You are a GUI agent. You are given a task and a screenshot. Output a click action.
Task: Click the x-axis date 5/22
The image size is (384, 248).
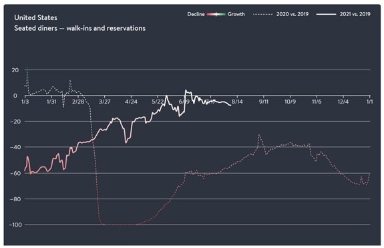click(x=158, y=102)
